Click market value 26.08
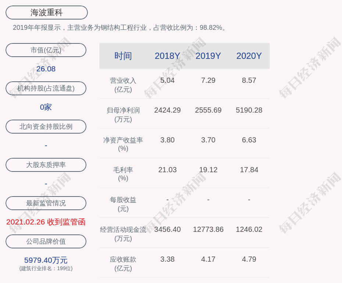Viewport: 342px width, 283px height. (46, 69)
